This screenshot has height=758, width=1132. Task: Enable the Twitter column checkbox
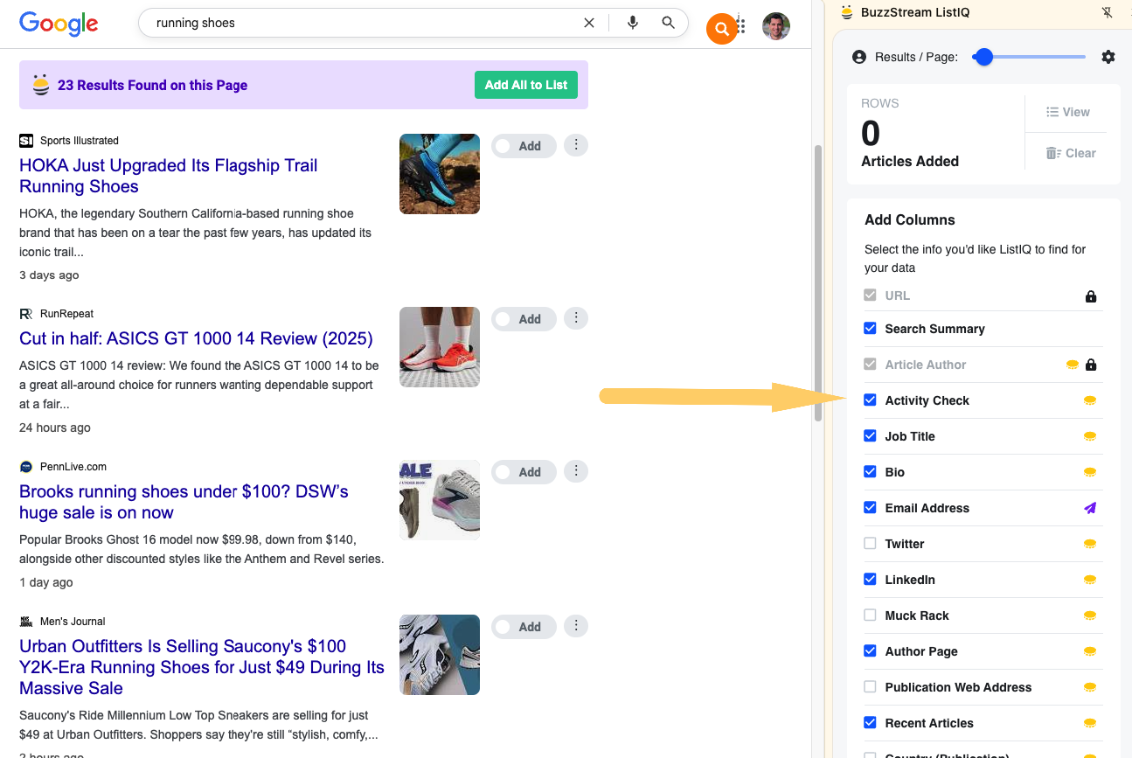[870, 543]
